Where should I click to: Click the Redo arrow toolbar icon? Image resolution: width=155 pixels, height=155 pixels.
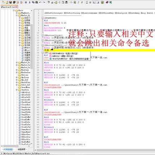pyautogui.click(x=44, y=2)
